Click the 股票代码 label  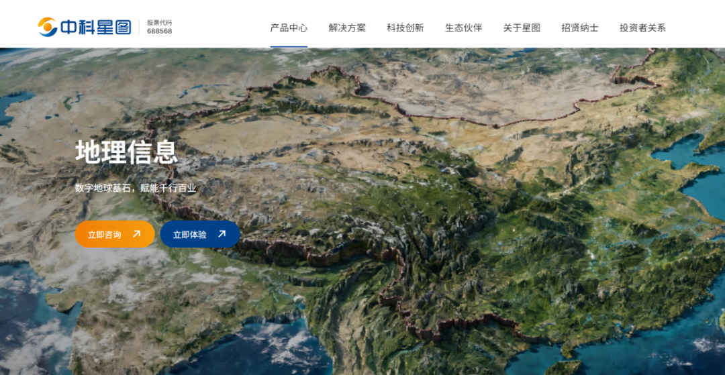pyautogui.click(x=159, y=22)
